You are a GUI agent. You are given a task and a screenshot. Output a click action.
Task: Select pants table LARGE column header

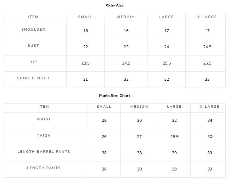[174, 107]
